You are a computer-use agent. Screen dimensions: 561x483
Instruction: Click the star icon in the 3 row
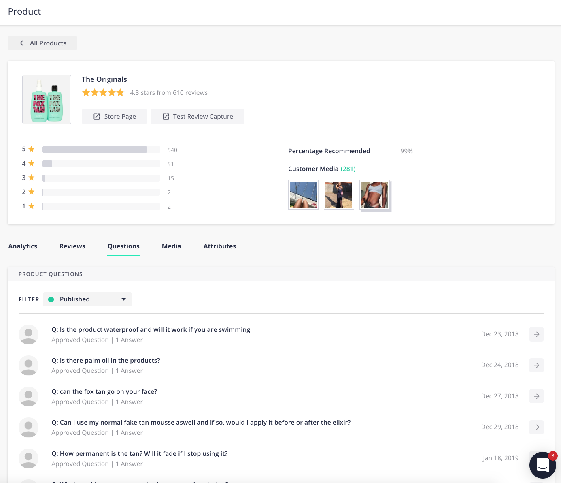[x=31, y=177]
